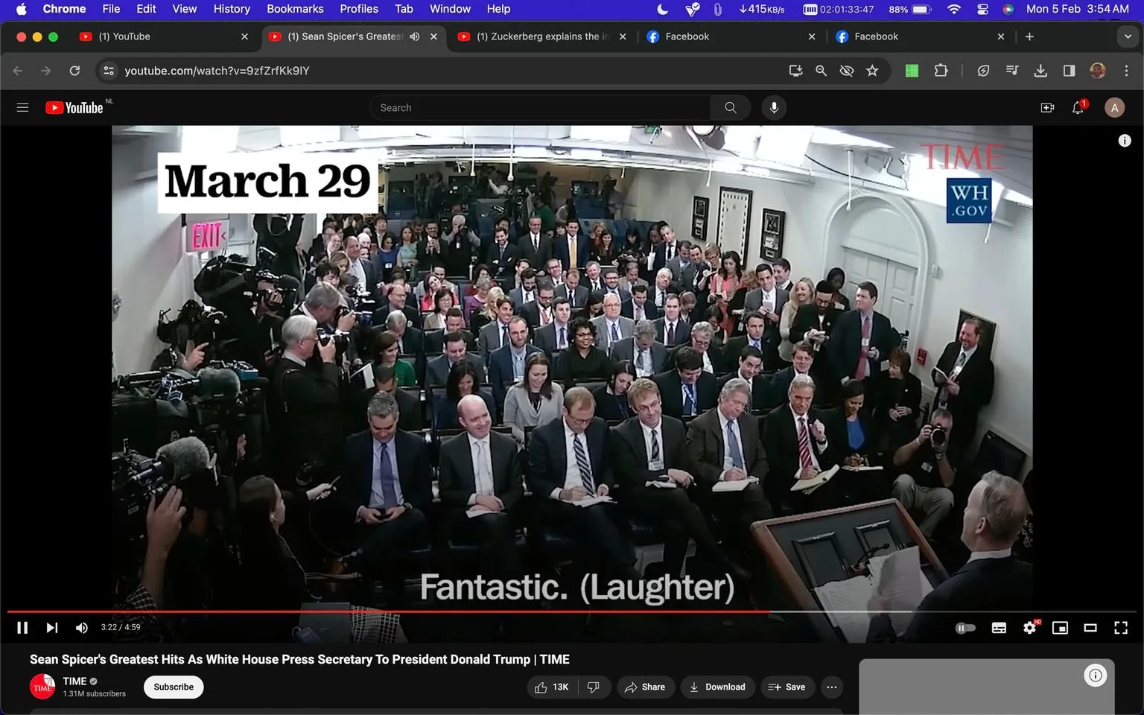Open the YouTube guide hamburger menu
1144x715 pixels.
tap(22, 108)
